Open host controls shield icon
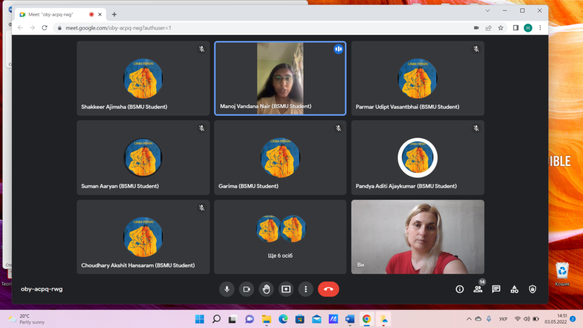The width and height of the screenshot is (583, 328). pyautogui.click(x=532, y=289)
